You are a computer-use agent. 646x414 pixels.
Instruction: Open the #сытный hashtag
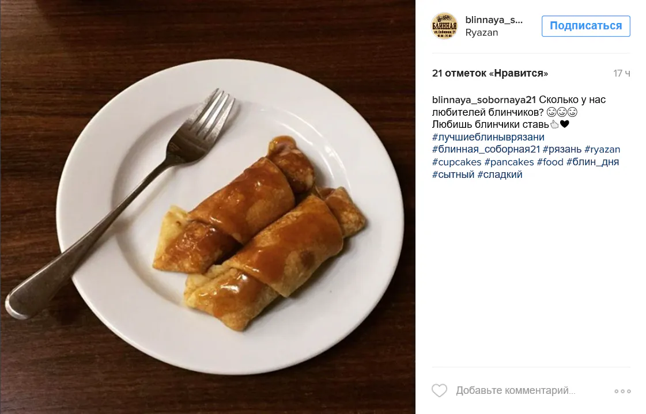point(453,174)
